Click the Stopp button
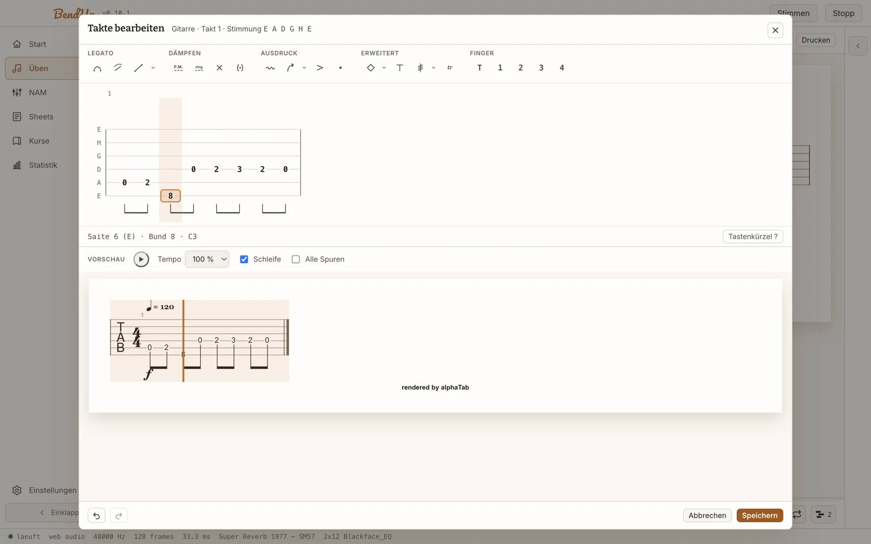The width and height of the screenshot is (871, 544). 844,13
